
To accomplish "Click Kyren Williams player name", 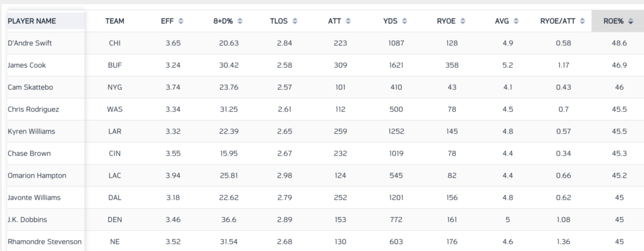I will 31,131.
